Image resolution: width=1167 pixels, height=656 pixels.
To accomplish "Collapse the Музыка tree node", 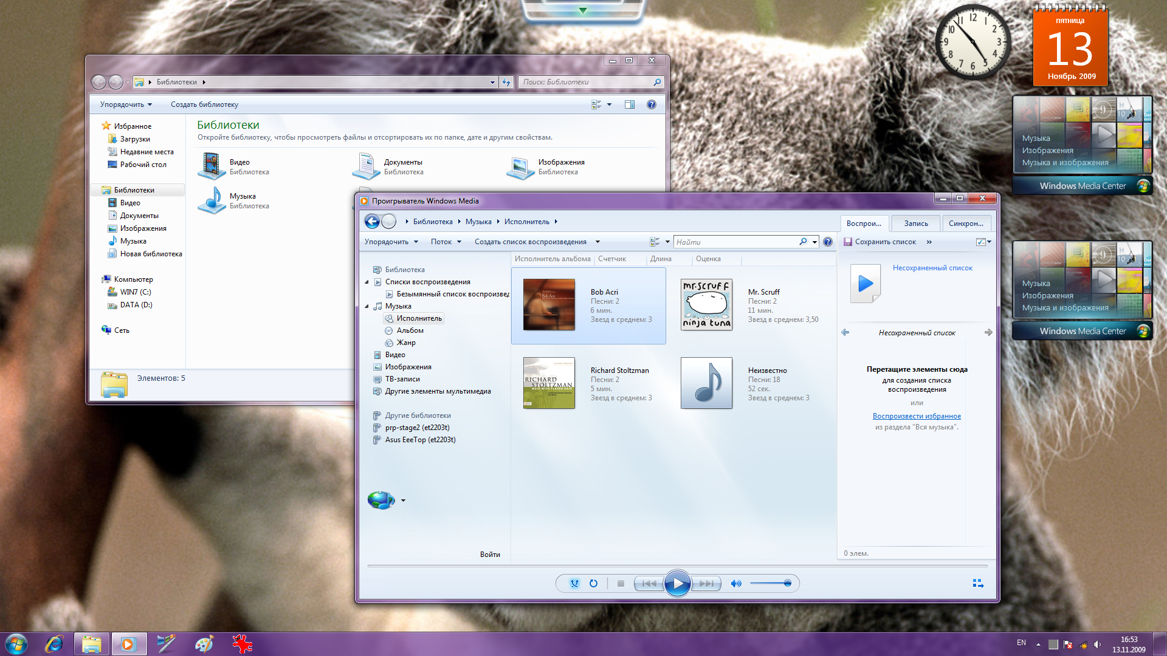I will (x=367, y=306).
